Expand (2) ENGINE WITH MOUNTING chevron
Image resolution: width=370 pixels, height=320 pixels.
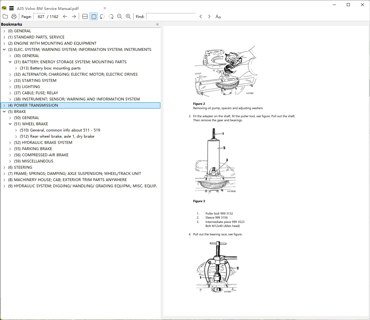(4, 43)
